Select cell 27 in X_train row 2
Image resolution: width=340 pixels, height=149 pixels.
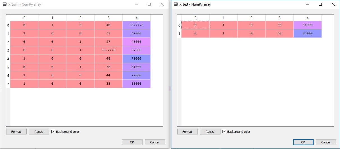coord(108,42)
